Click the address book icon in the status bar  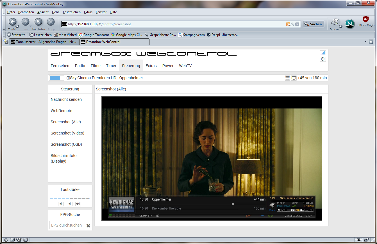25,240
